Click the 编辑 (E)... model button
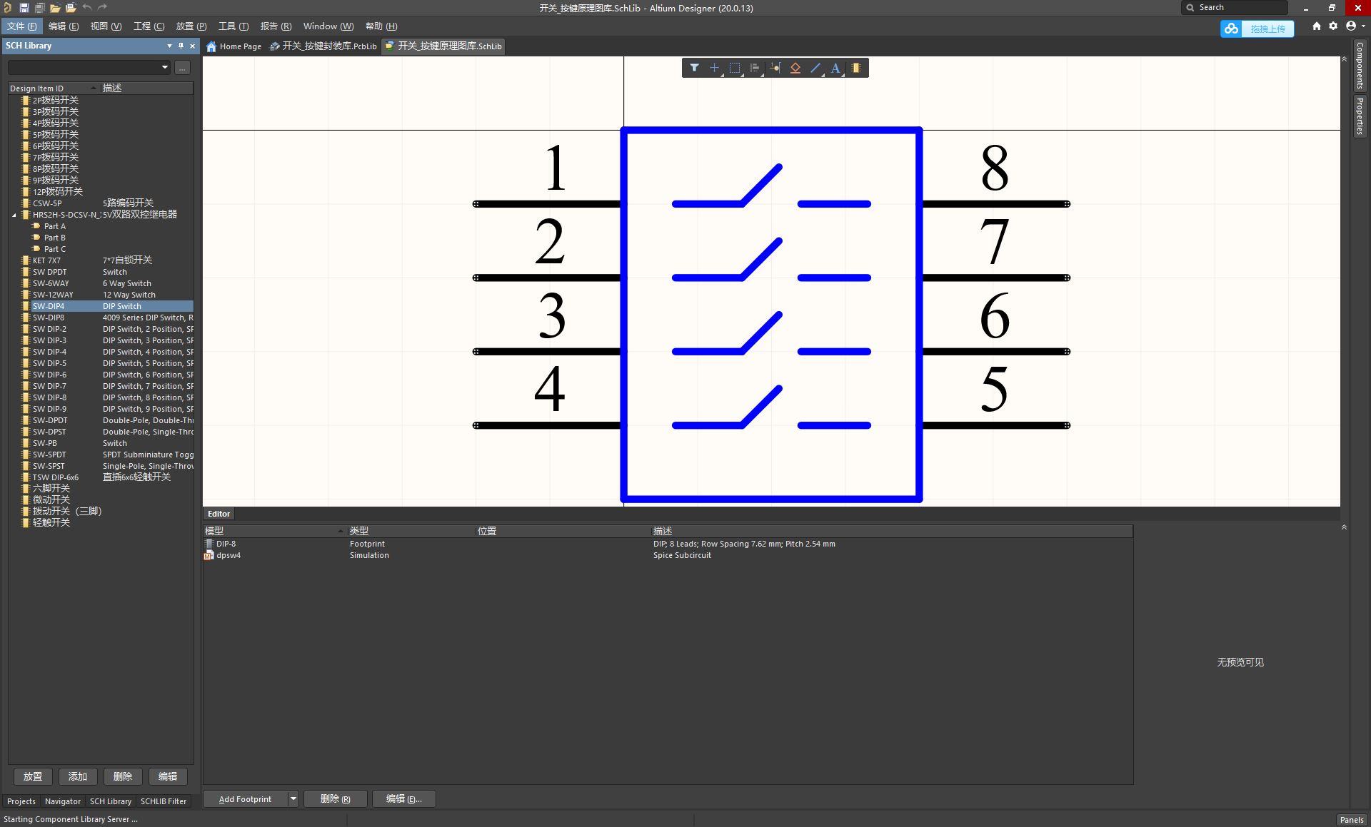Screen dimensions: 1371x827 point(404,799)
